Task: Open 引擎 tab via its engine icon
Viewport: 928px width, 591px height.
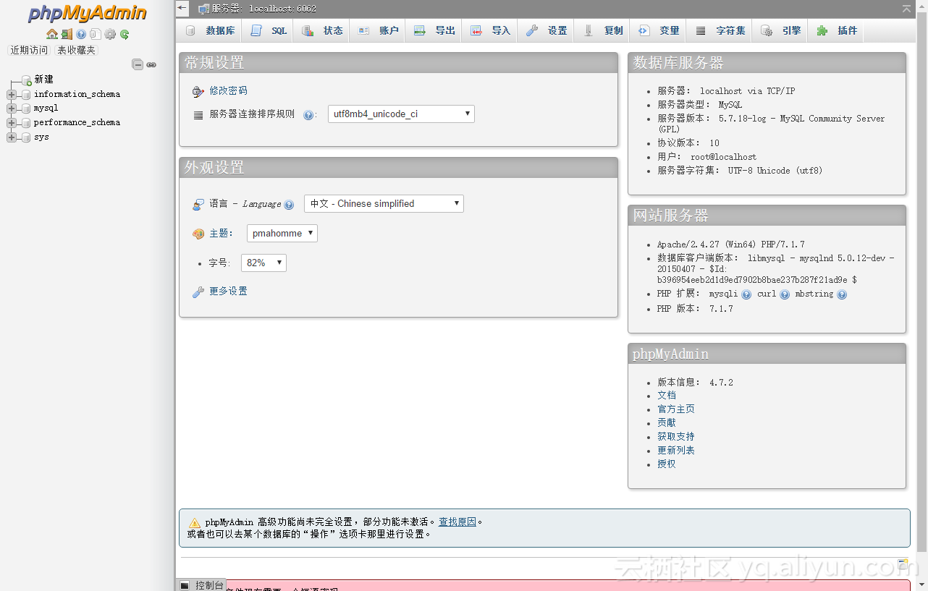Action: pos(766,30)
